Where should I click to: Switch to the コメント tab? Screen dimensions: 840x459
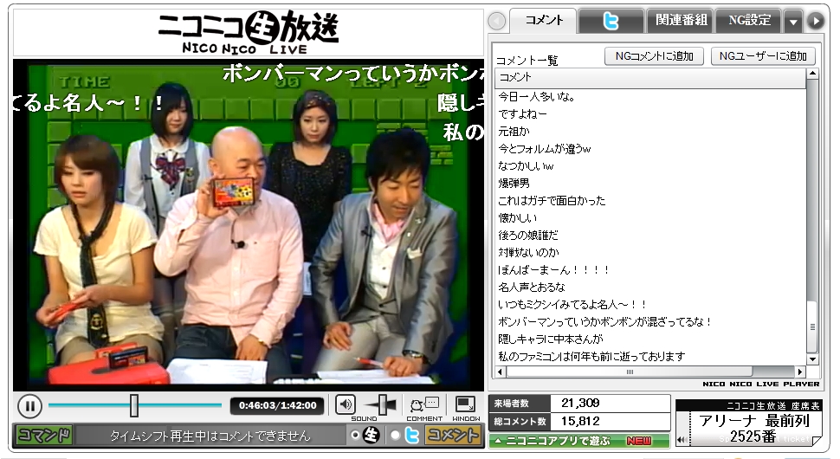point(543,21)
